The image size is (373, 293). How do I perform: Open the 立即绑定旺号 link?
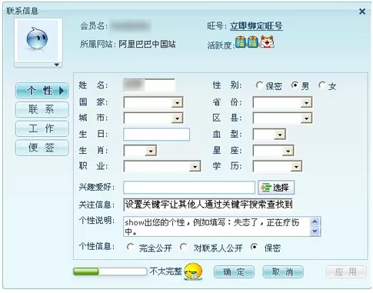(x=256, y=26)
